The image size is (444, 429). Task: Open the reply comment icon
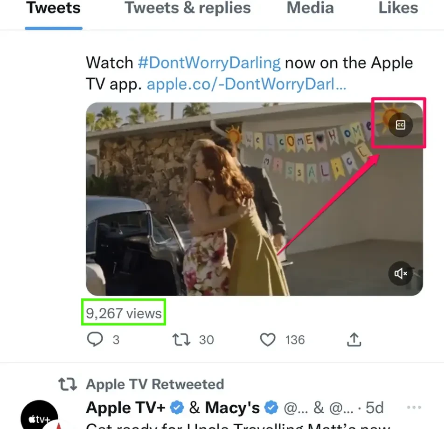point(95,339)
